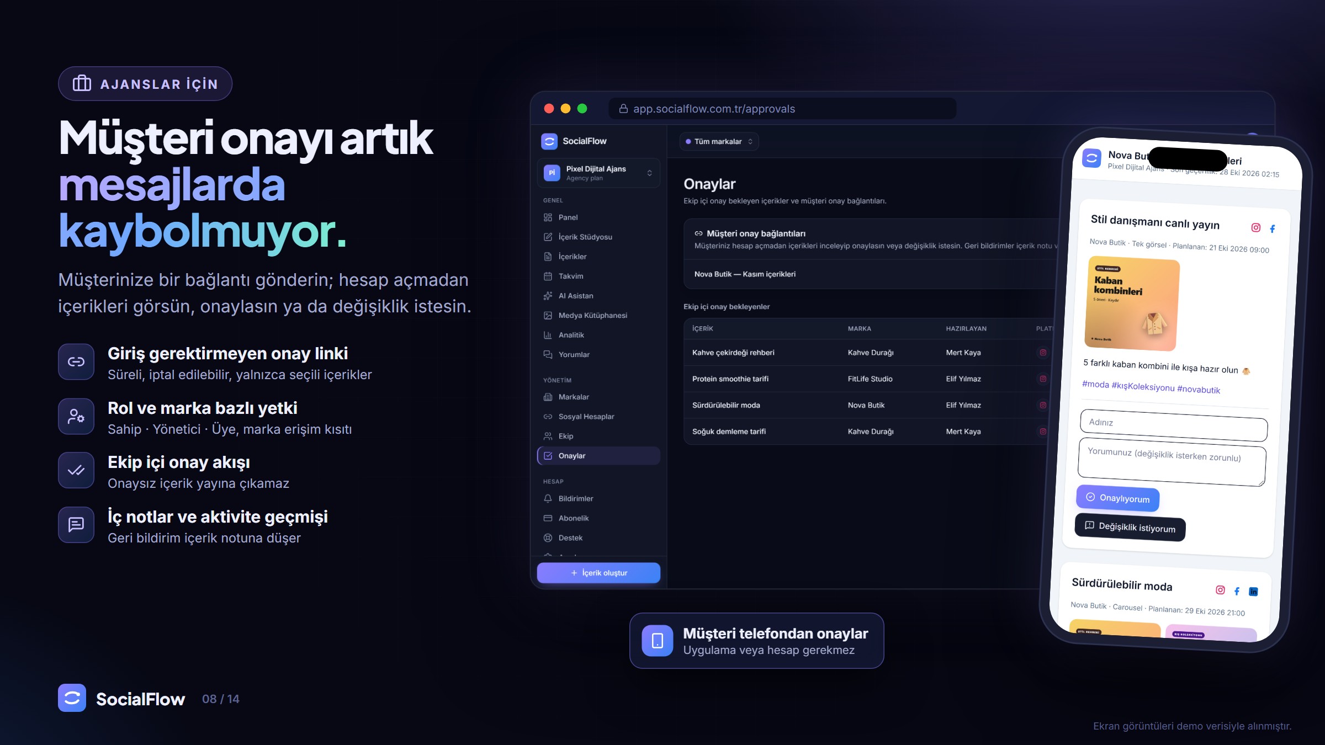Image resolution: width=1325 pixels, height=745 pixels.
Task: Click the #novabutik hashtag
Action: pyautogui.click(x=1199, y=389)
